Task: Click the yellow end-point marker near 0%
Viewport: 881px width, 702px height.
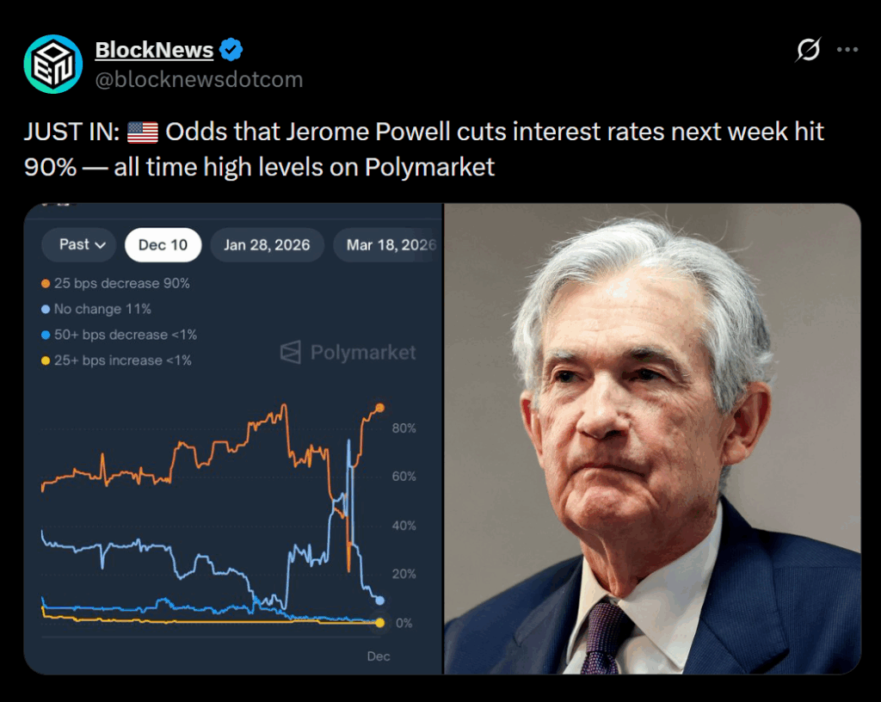Action: (x=380, y=622)
